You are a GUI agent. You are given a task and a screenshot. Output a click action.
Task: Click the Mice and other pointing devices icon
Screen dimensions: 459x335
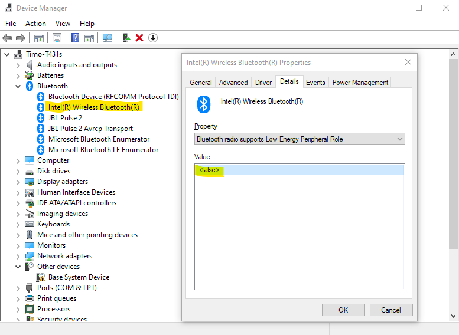click(30, 235)
